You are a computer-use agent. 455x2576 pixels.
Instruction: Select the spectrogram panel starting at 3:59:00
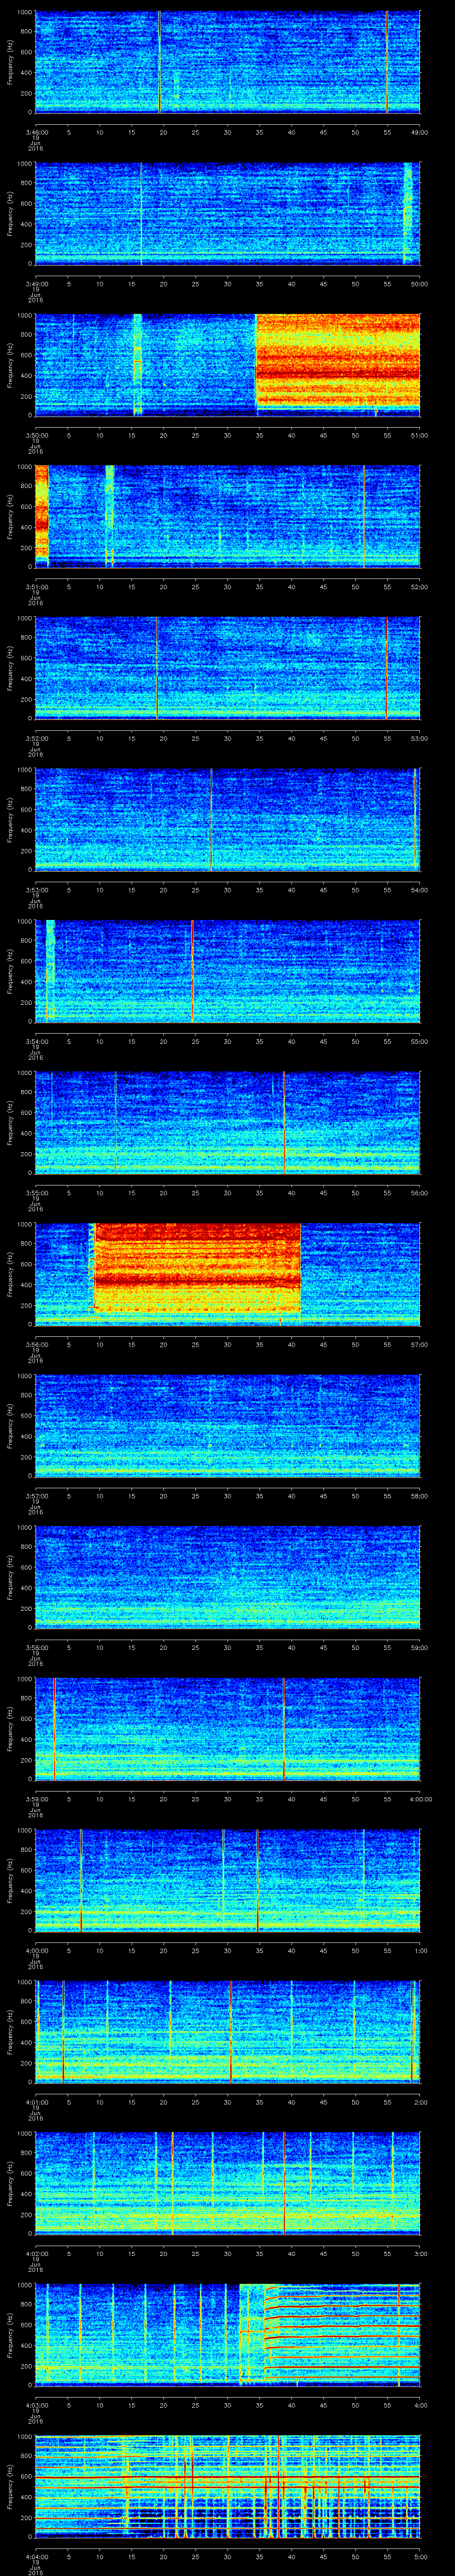click(227, 1728)
